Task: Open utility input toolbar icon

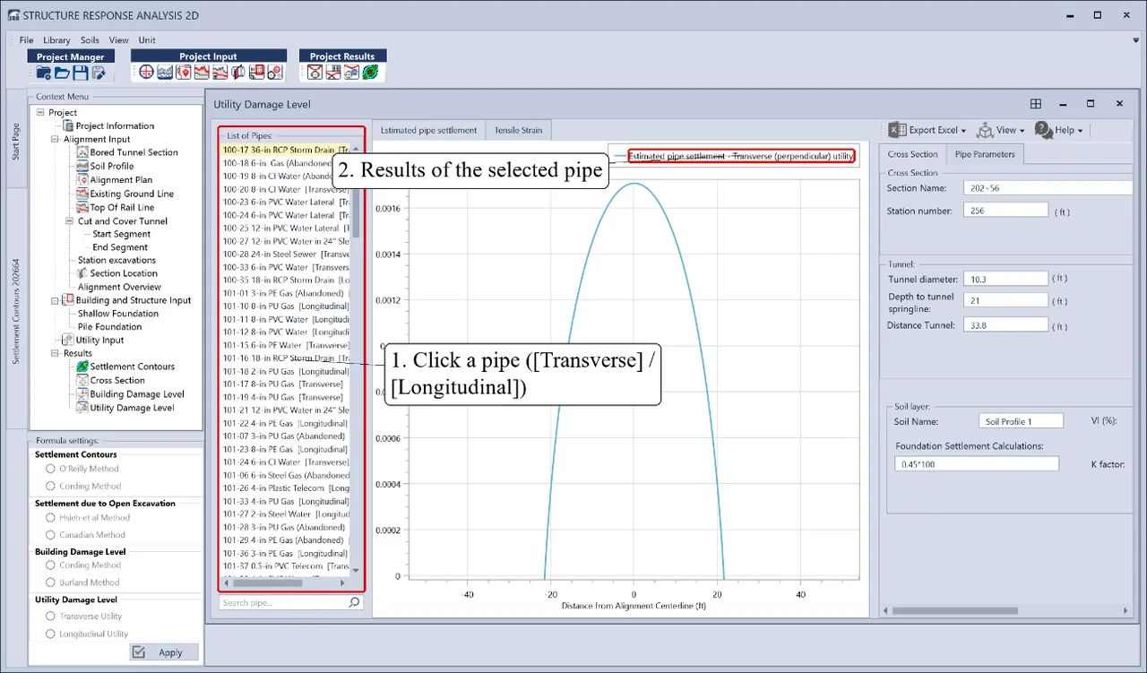Action: click(274, 73)
